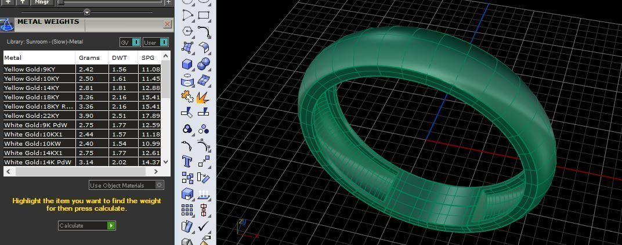Collapse panel with round down-arrow handle
The height and width of the screenshot is (245, 622).
tap(87, 12)
